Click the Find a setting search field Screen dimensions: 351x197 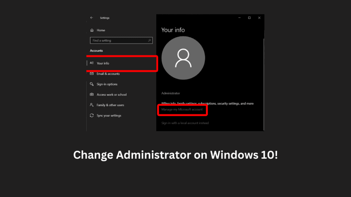(x=121, y=40)
